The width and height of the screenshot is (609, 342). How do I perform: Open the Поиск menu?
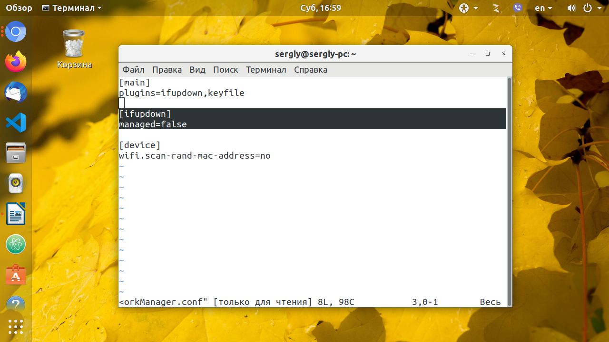(226, 70)
